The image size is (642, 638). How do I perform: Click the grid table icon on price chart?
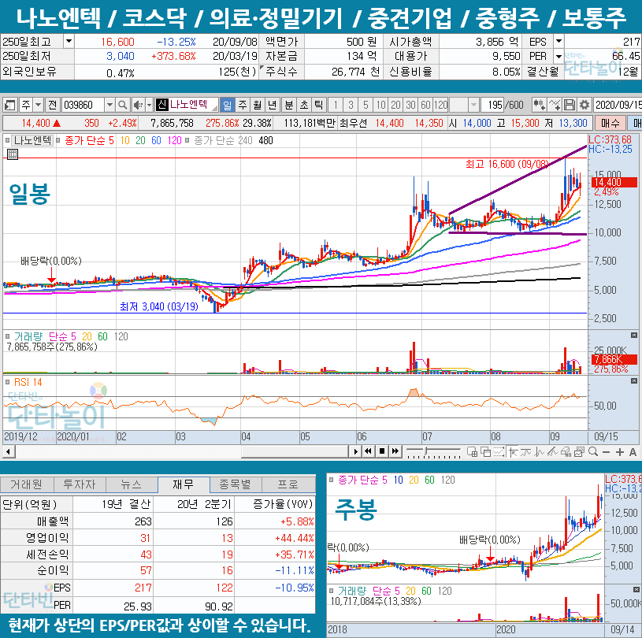point(13,154)
